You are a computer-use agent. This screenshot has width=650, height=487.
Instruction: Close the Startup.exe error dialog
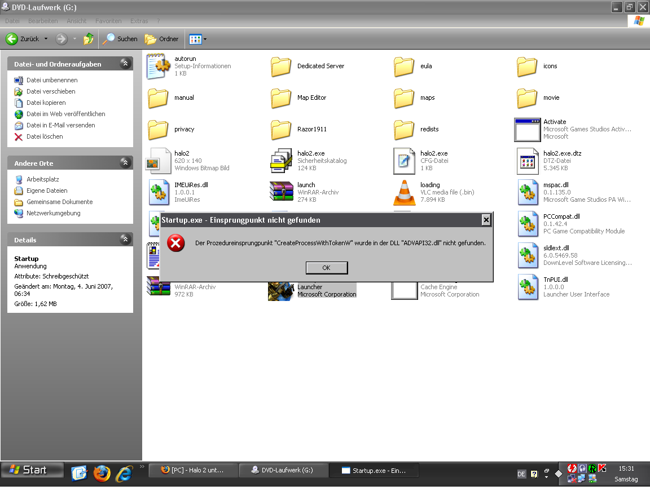click(486, 220)
